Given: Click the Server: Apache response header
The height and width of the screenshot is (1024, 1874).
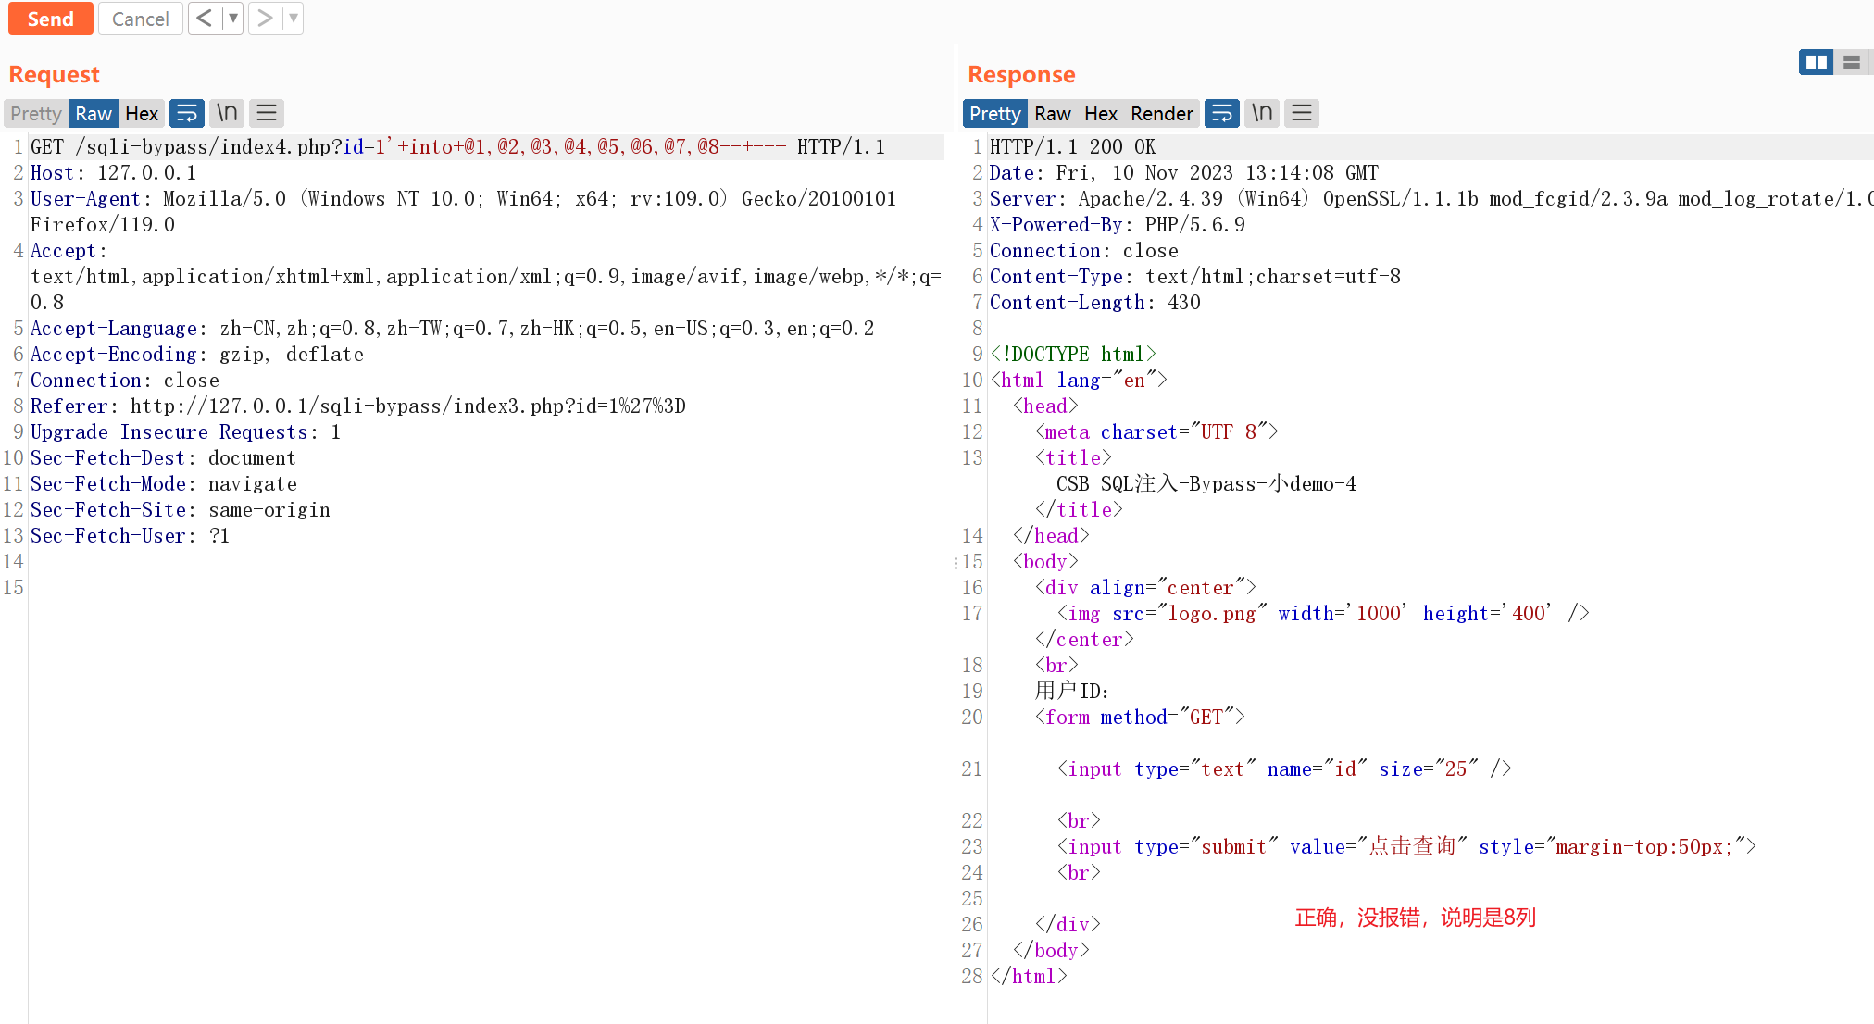Looking at the screenshot, I should pos(1430,198).
